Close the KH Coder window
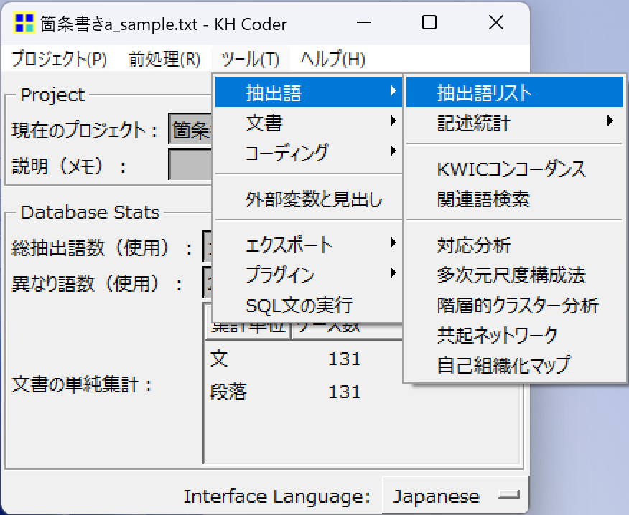Screen dimensions: 629x515 tap(496, 23)
